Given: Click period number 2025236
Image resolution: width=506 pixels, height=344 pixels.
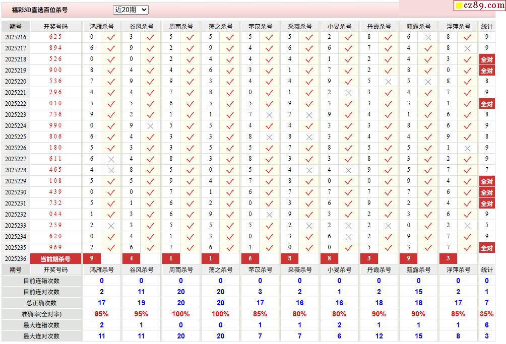Looking at the screenshot, I should 16,258.
